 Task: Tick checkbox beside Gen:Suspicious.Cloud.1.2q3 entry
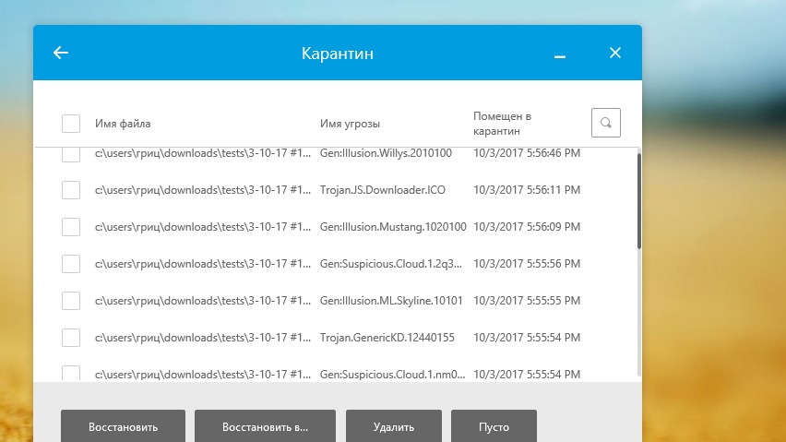(71, 264)
